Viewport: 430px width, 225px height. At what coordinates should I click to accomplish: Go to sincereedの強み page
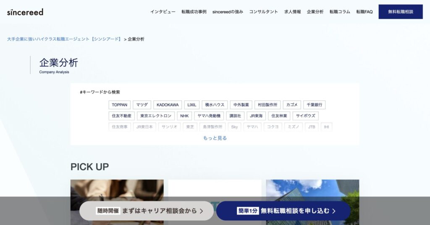pos(228,12)
